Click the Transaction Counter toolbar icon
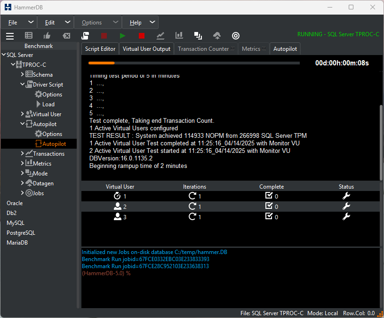 pos(160,36)
